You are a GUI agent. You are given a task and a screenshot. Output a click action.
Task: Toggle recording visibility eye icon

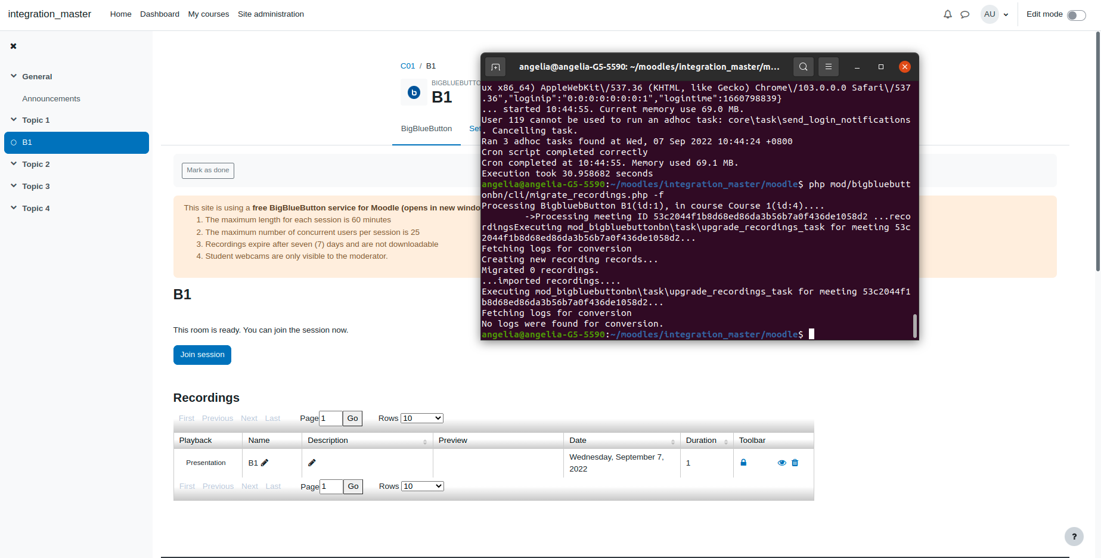tap(782, 463)
